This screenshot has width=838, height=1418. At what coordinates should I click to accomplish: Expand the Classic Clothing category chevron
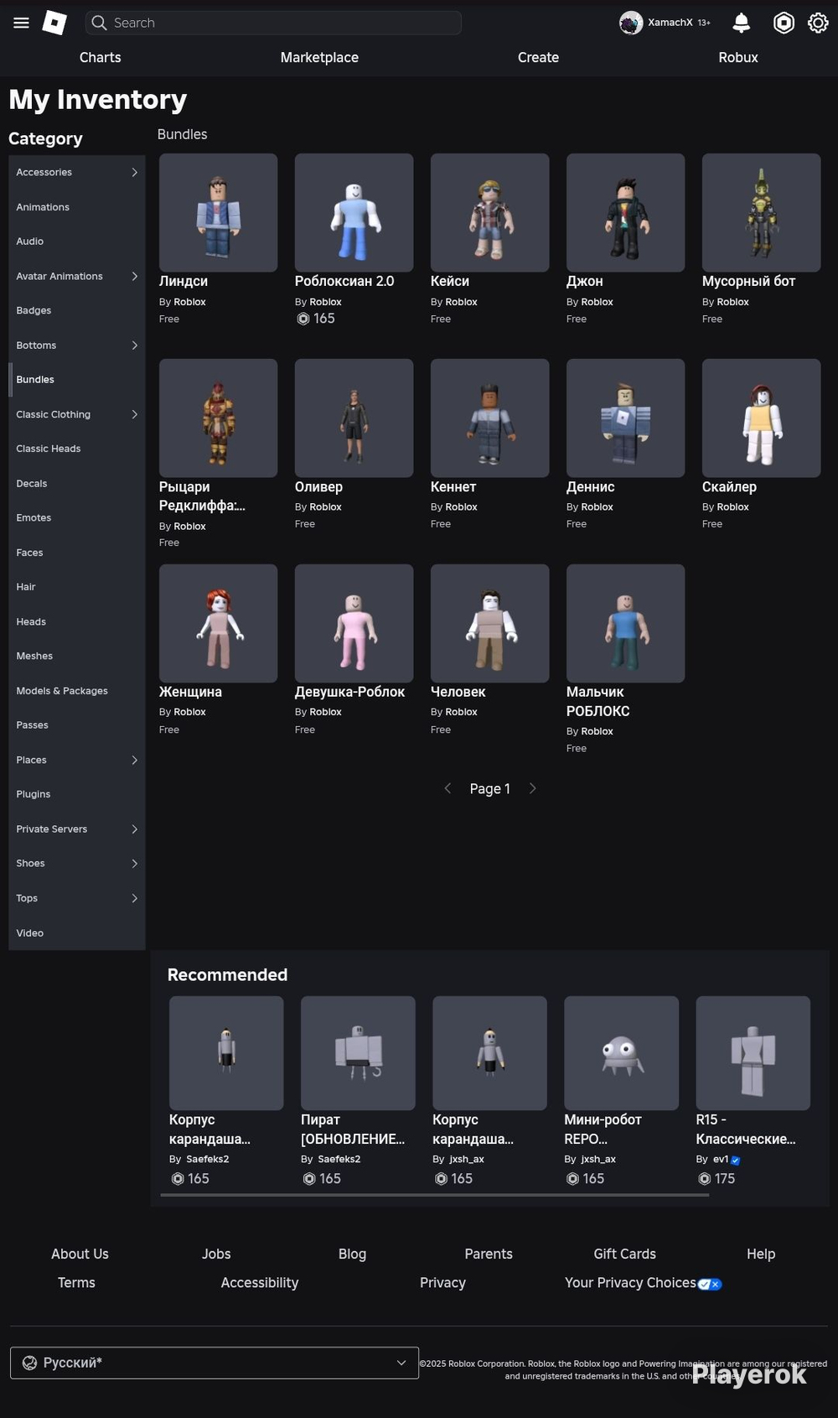(134, 414)
